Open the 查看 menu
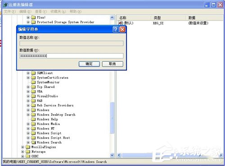 [41, 12]
